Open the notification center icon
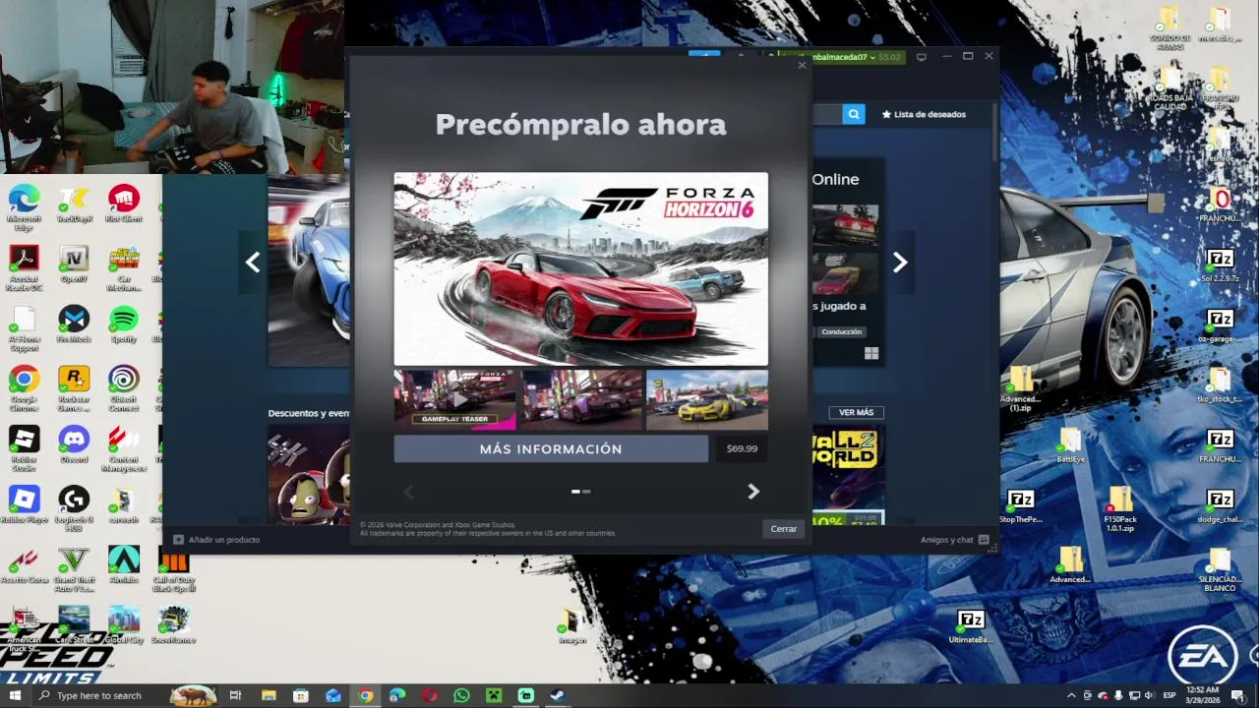1259x708 pixels. tap(1237, 695)
